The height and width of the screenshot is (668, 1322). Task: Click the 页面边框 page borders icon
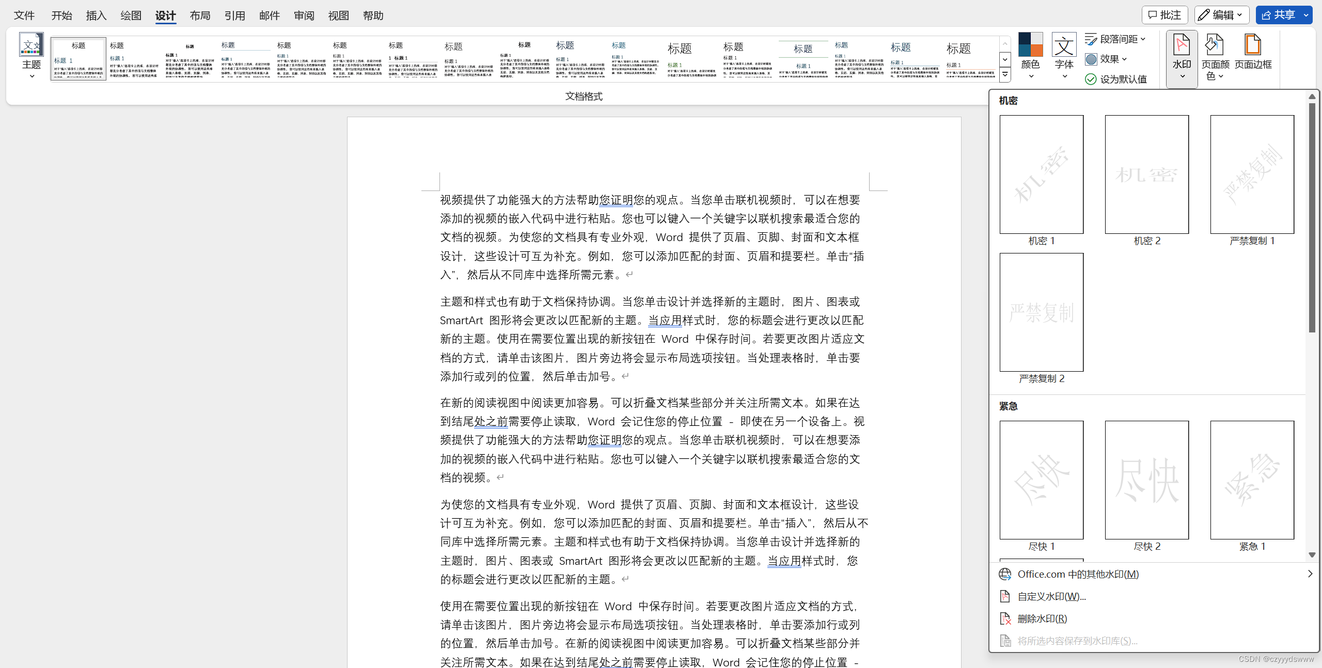click(x=1253, y=52)
